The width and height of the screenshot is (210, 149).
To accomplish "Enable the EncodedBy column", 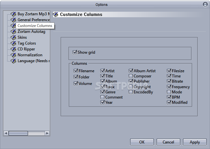I will point(131,92).
